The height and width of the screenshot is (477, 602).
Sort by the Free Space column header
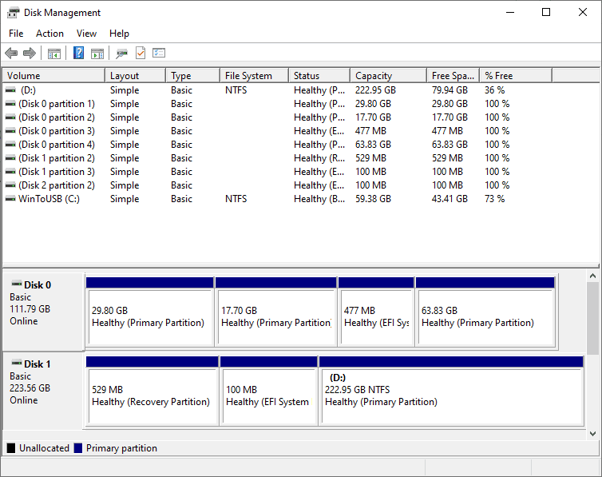coord(453,76)
